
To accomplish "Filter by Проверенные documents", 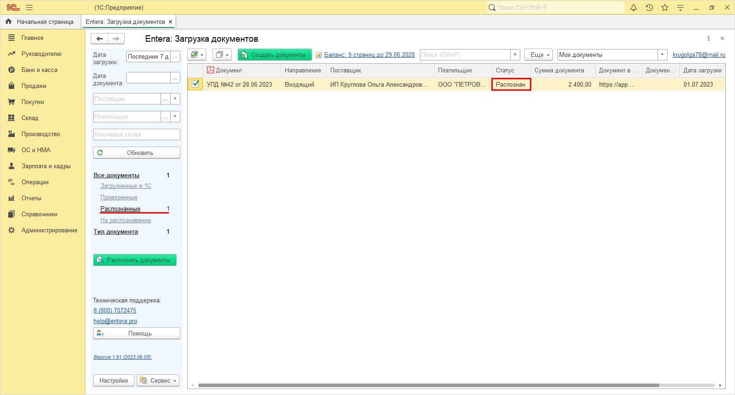I will coord(119,197).
